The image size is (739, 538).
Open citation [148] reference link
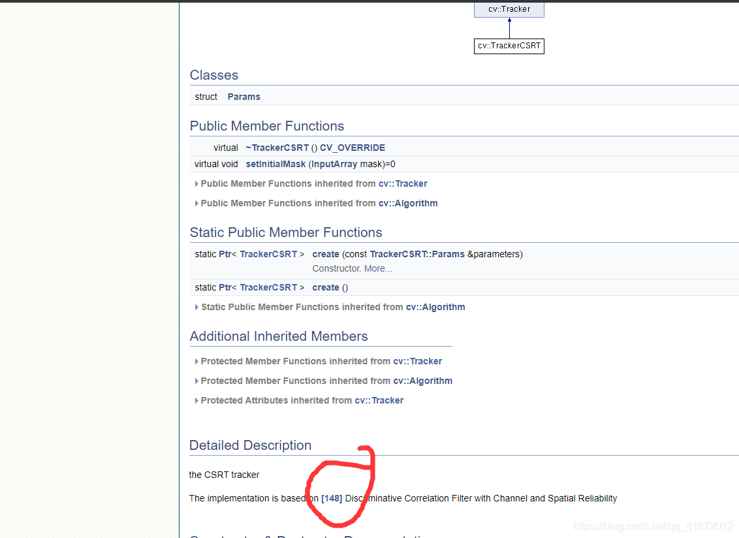point(332,498)
